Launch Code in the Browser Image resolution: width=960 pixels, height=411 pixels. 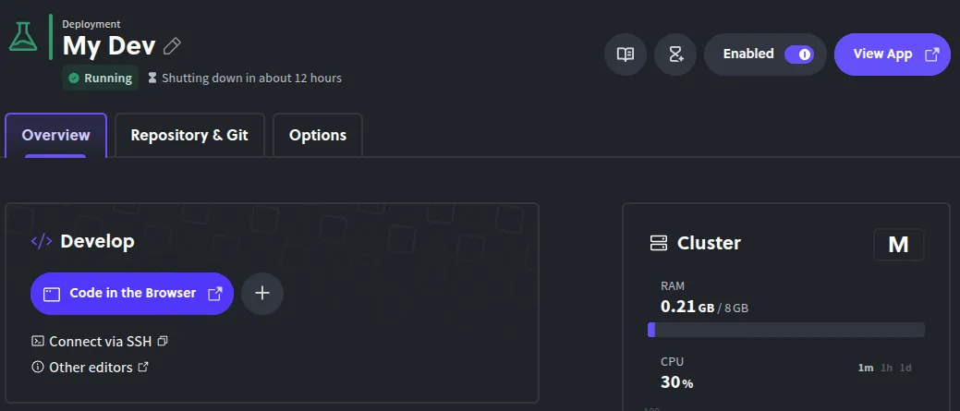[132, 294]
